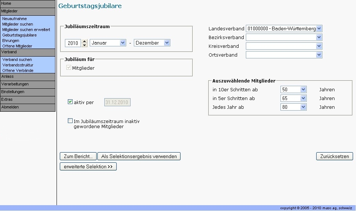356x211 pixels.
Task: Open the Anlass menu in the sidebar
Action: tap(28, 77)
